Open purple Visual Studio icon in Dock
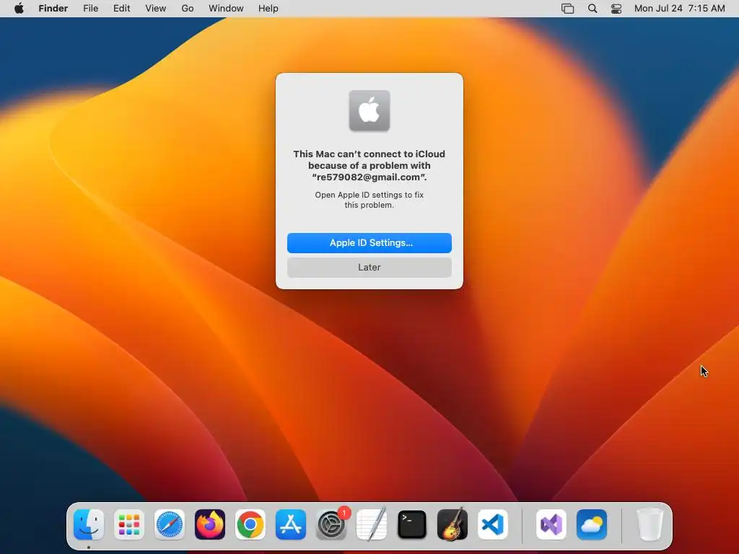 click(x=551, y=525)
